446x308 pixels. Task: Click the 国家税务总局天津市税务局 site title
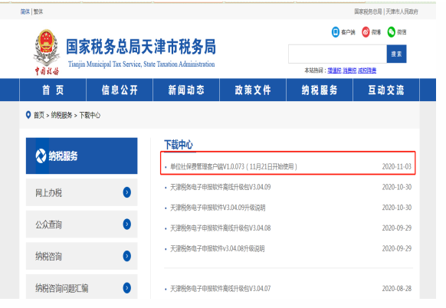[x=141, y=47]
